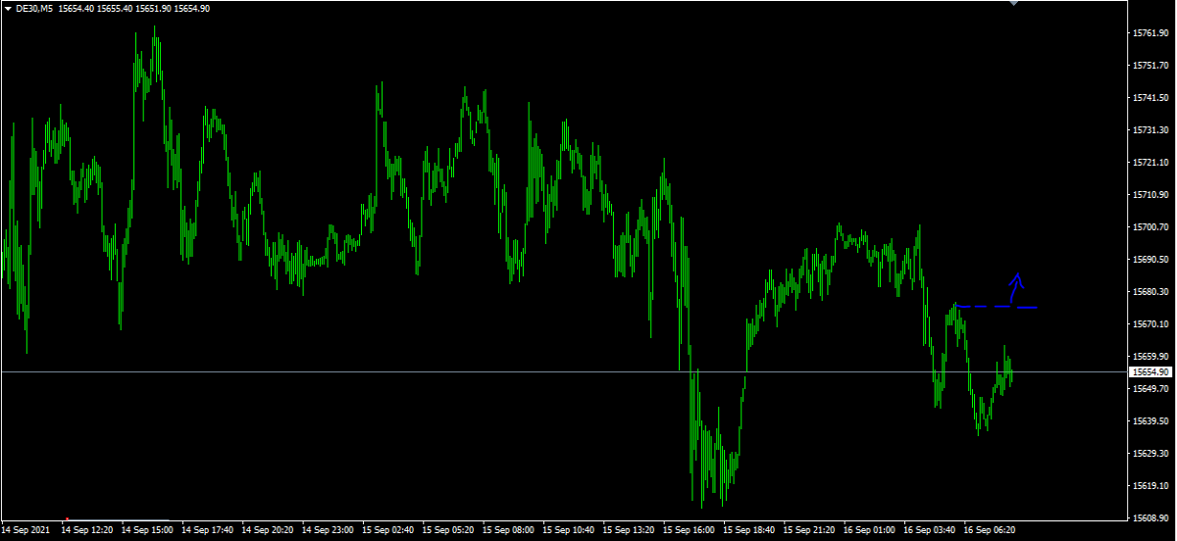The width and height of the screenshot is (1177, 541).
Task: Click the 16 Sep 03:40 time label
Action: coord(930,530)
